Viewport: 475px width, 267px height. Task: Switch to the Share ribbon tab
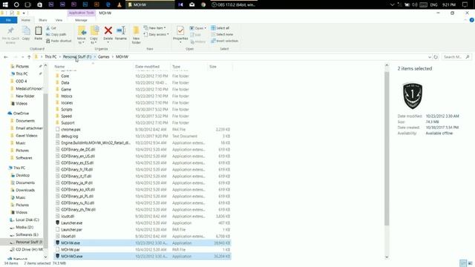(x=43, y=20)
